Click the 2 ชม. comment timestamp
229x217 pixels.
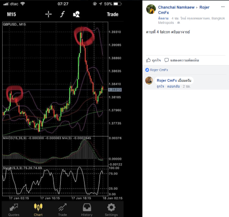pos(186,86)
